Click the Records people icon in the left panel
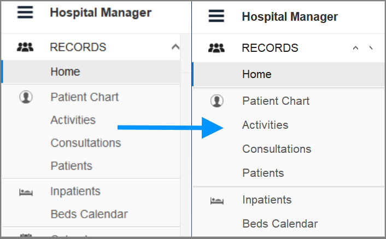Viewport: 386px width, 239px height. (x=25, y=47)
